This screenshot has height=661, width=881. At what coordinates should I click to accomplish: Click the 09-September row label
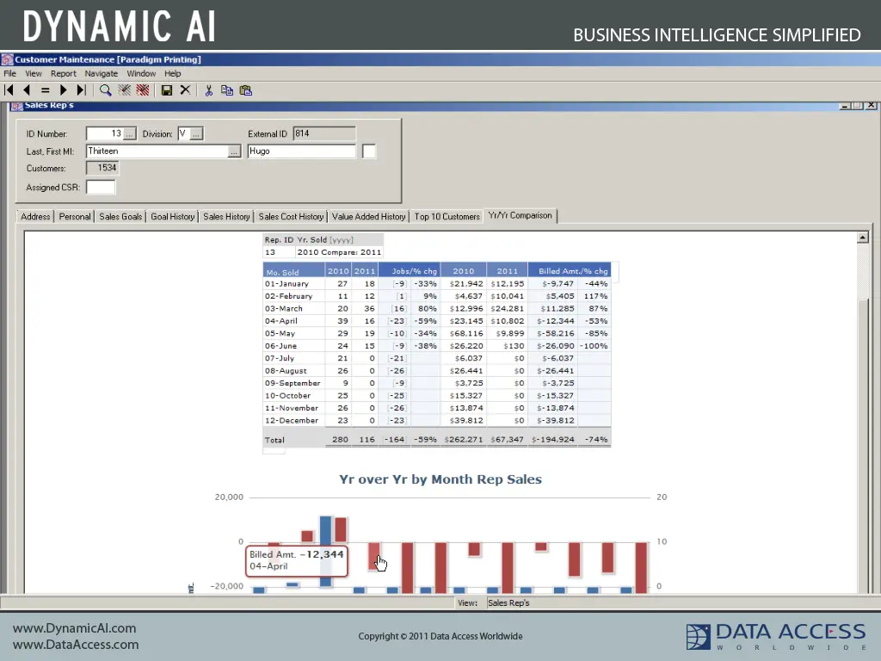tap(293, 383)
